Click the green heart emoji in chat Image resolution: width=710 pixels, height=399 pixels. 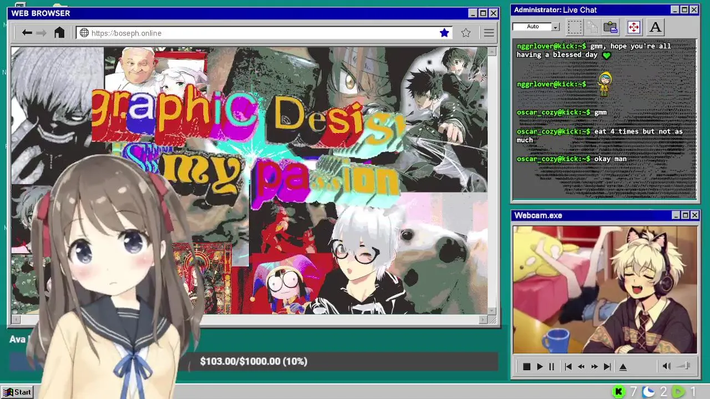[606, 55]
